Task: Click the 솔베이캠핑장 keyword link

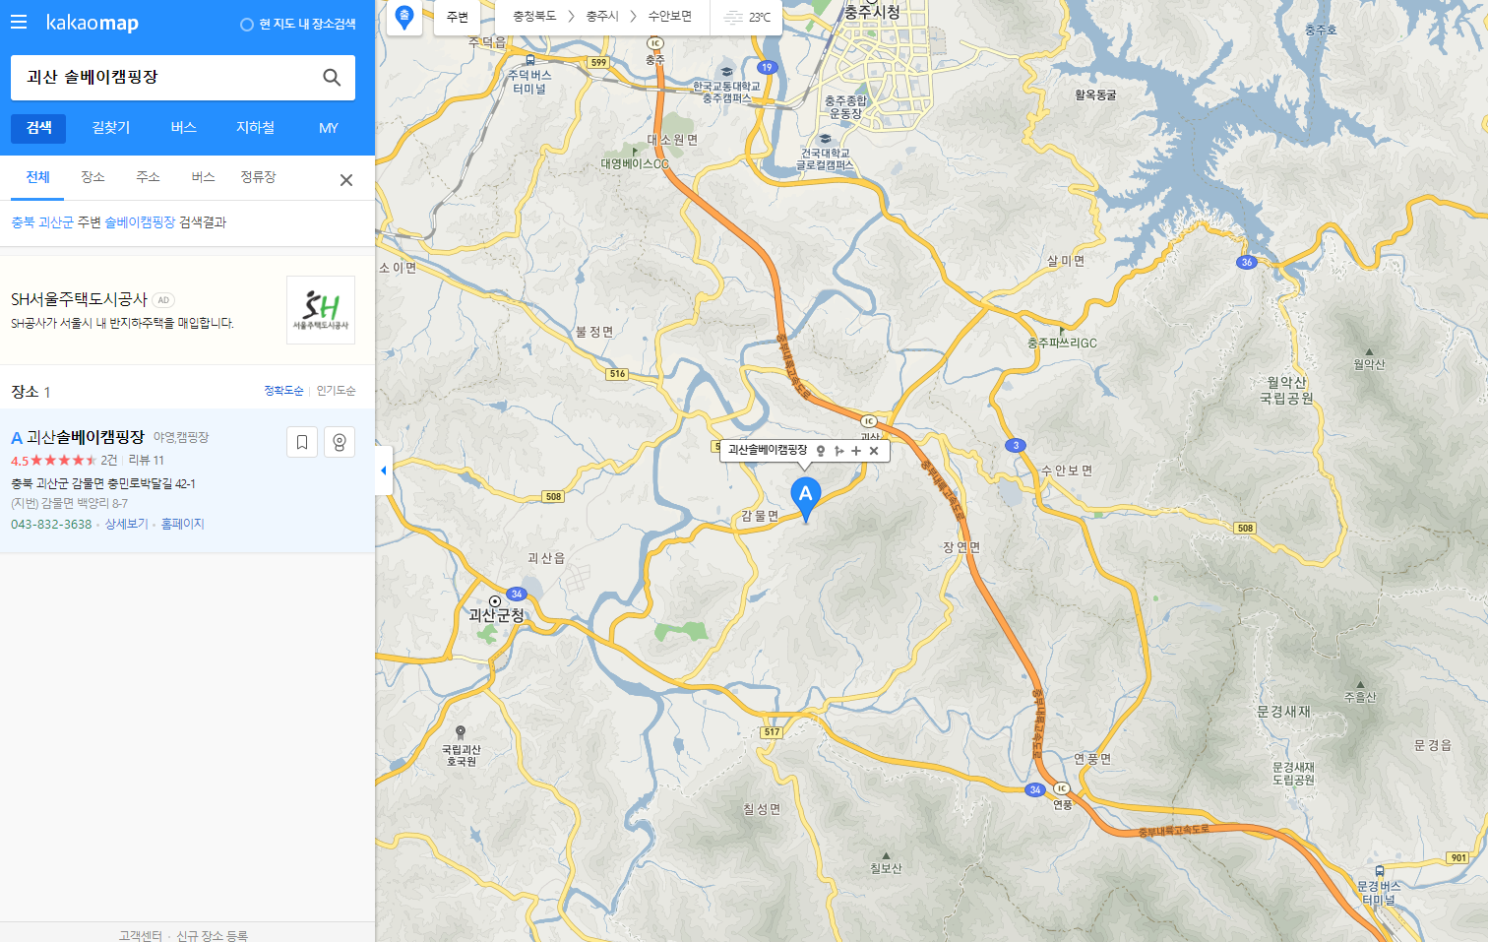Action: click(140, 222)
